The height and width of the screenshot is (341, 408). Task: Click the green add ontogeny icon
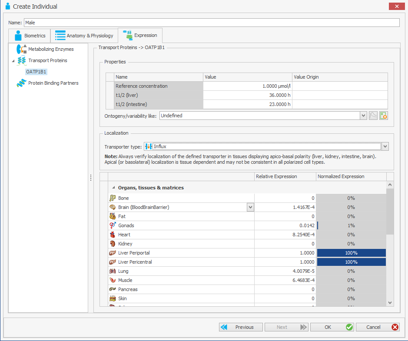(x=383, y=116)
